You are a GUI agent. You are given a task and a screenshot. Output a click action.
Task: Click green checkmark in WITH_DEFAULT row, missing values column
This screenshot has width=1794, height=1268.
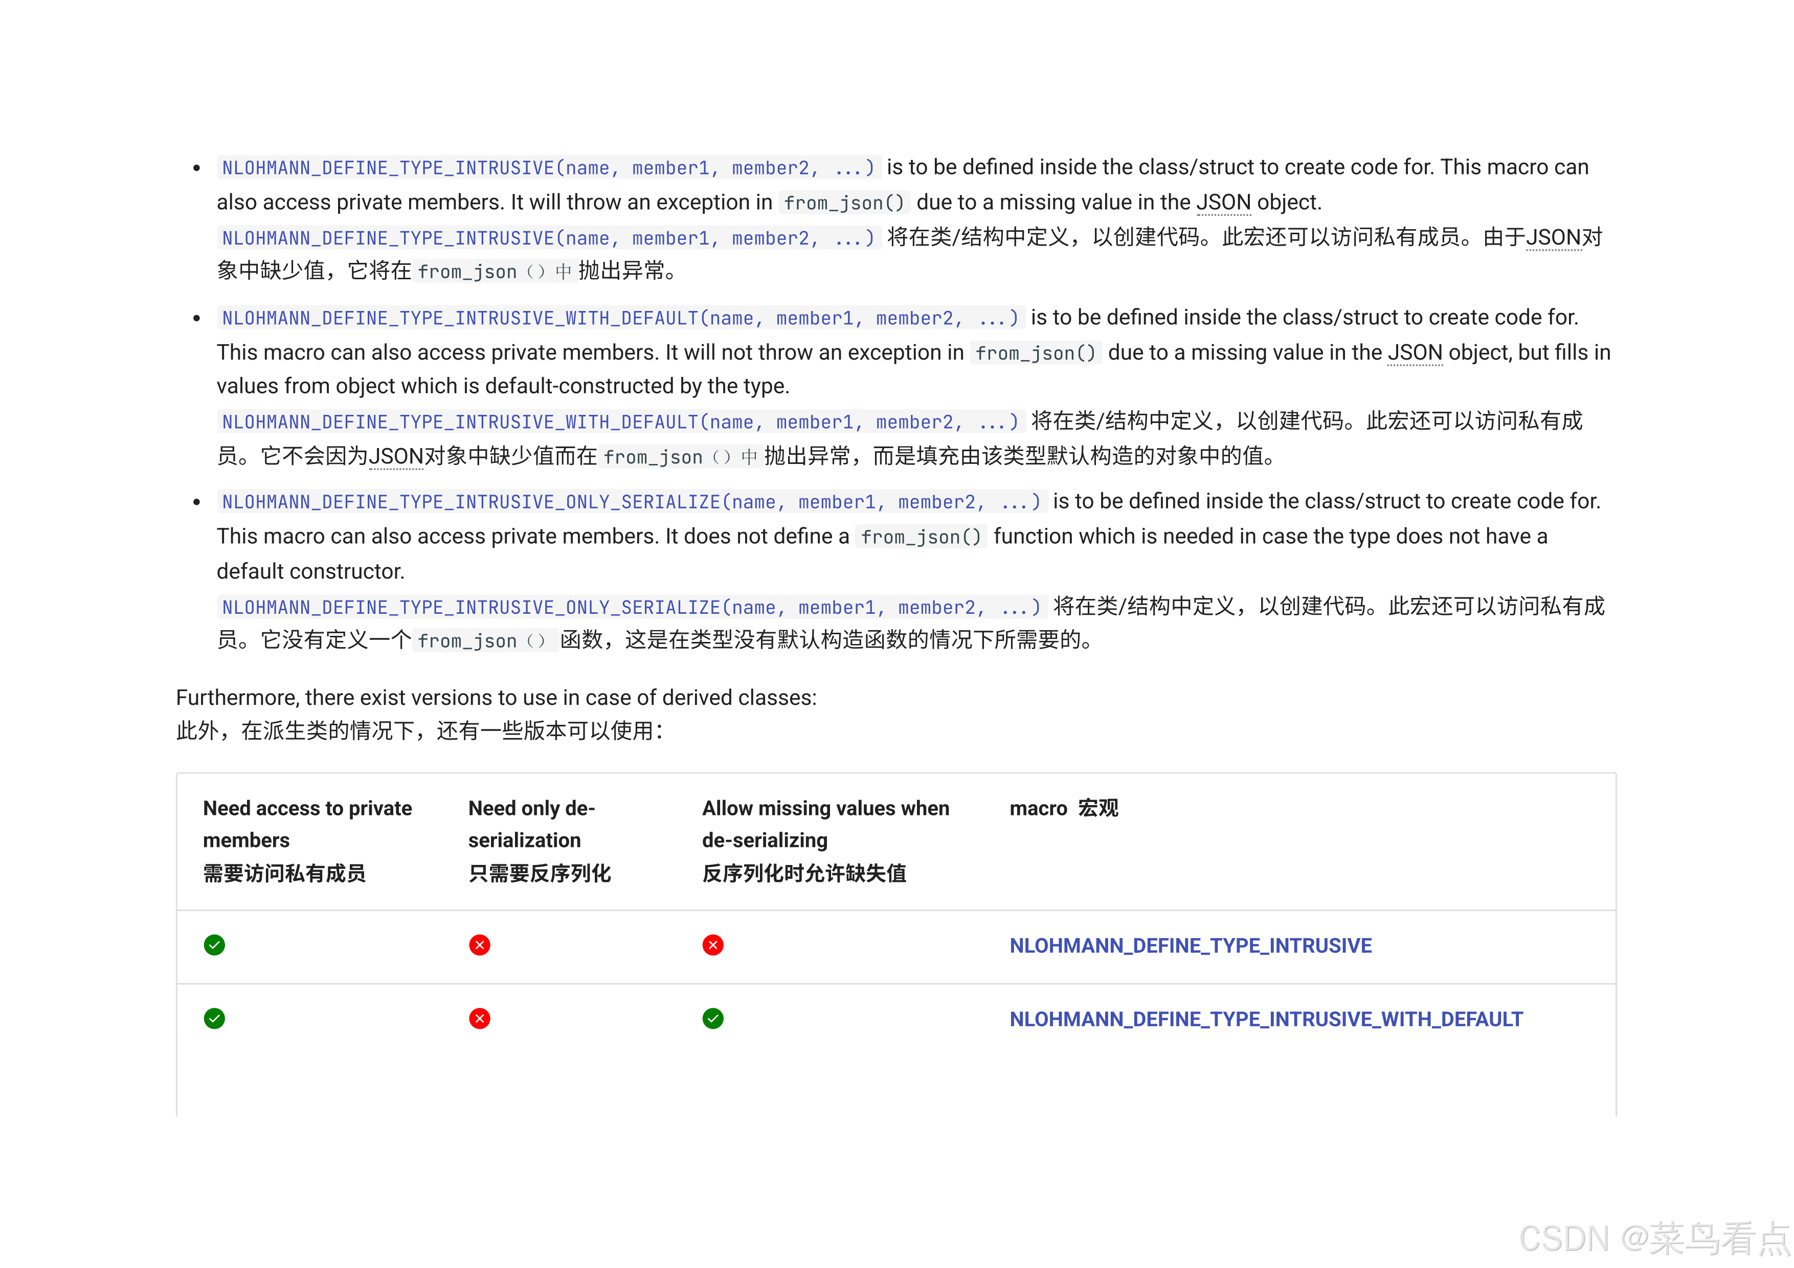(x=712, y=1019)
